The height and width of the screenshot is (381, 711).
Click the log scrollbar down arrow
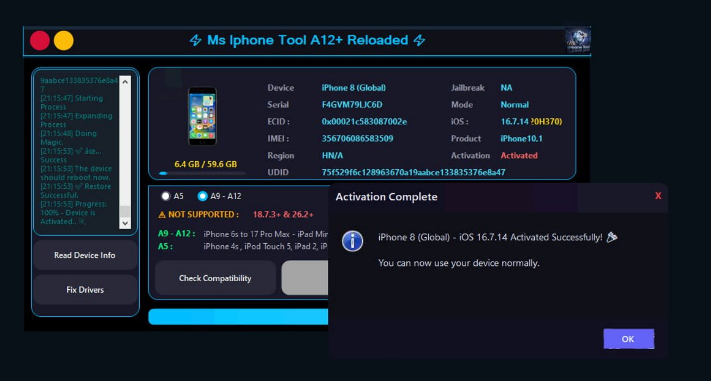tap(125, 223)
